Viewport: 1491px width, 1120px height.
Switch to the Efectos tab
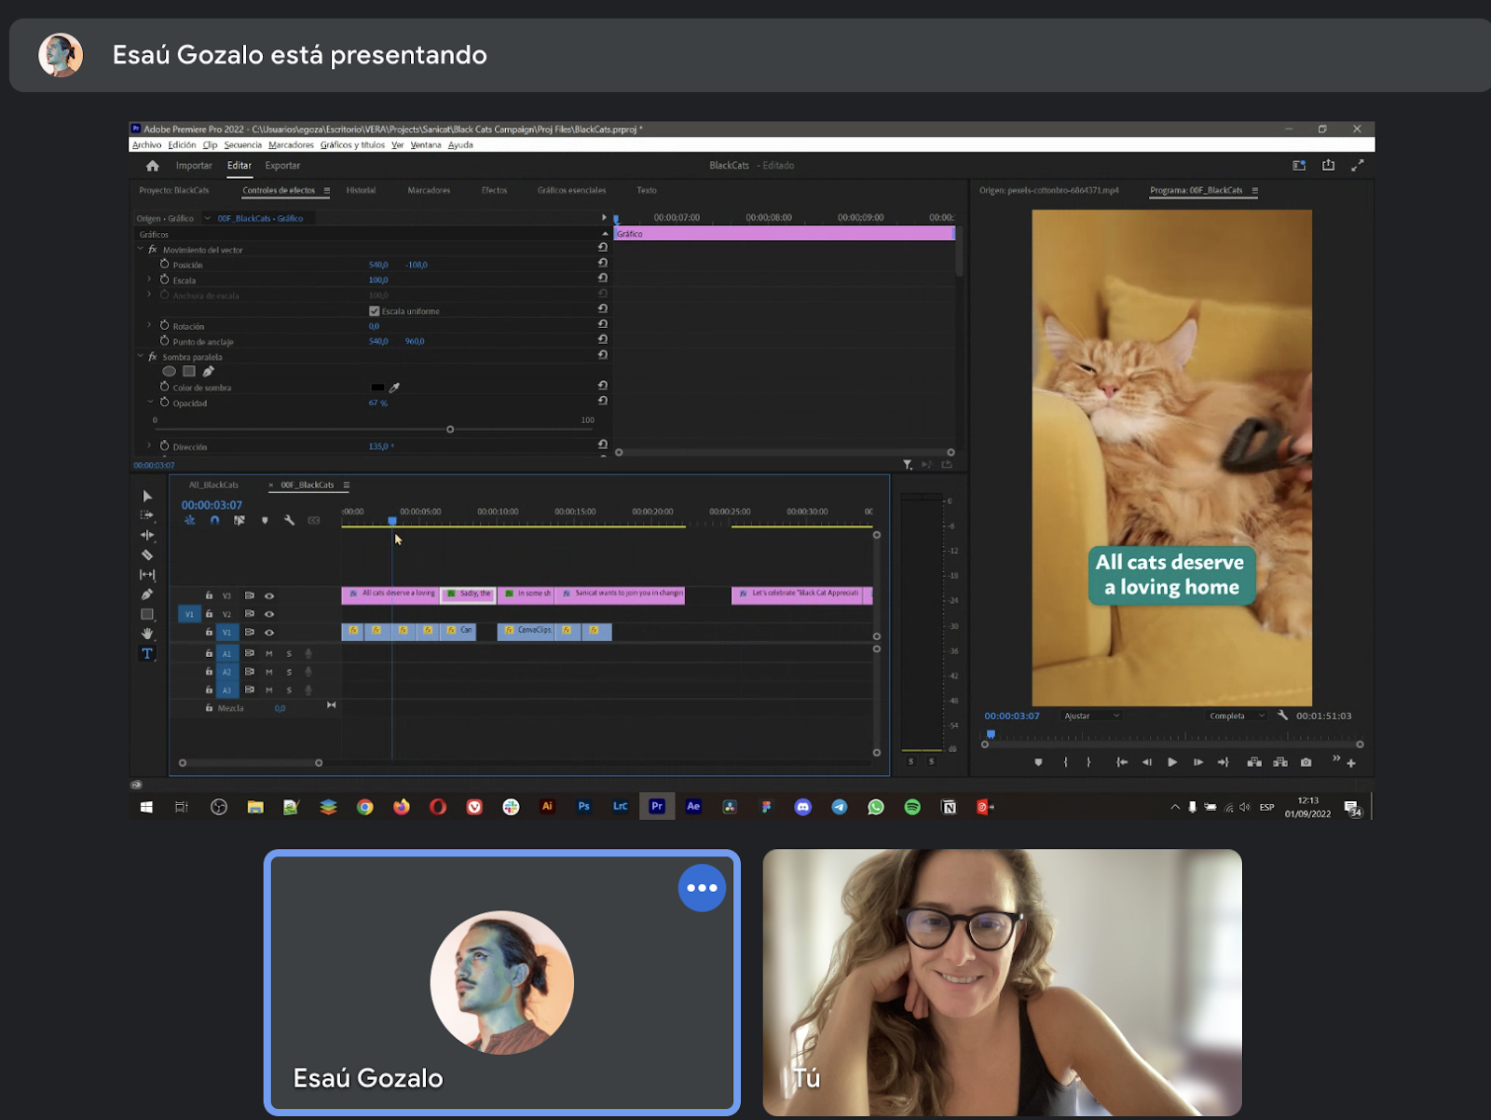coord(495,190)
